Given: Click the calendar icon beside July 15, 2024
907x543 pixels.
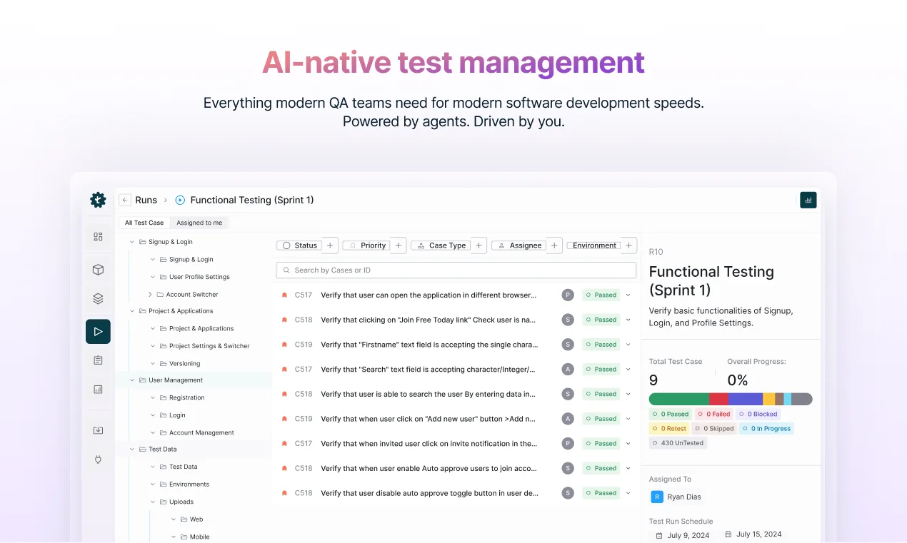Looking at the screenshot, I should (x=728, y=534).
